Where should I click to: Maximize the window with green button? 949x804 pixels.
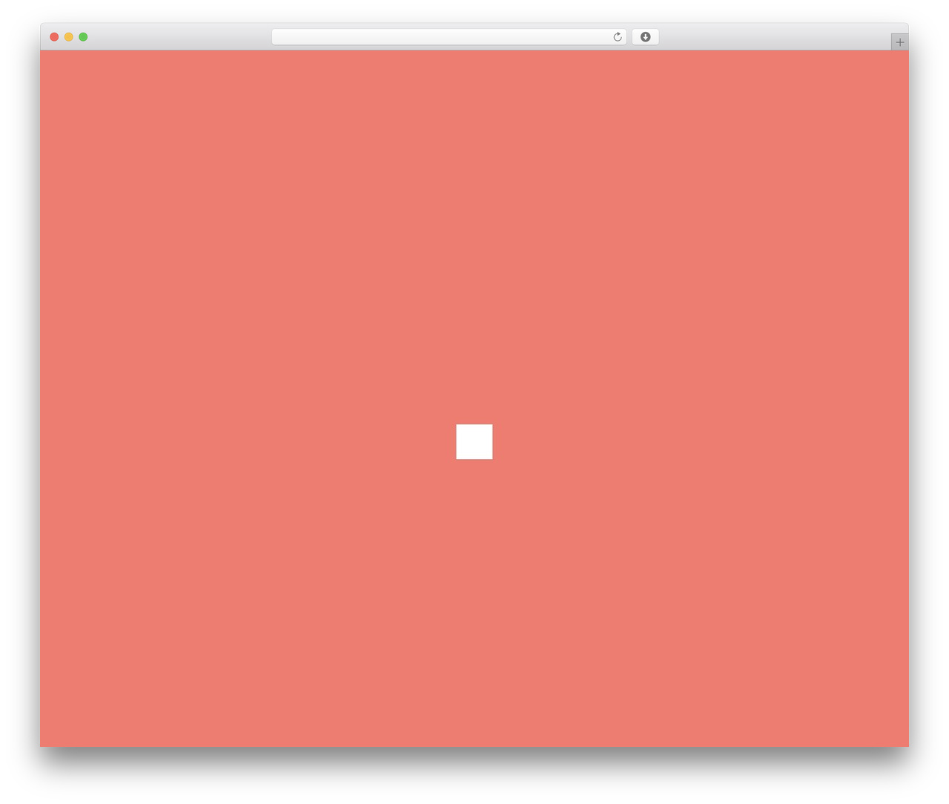click(x=83, y=37)
